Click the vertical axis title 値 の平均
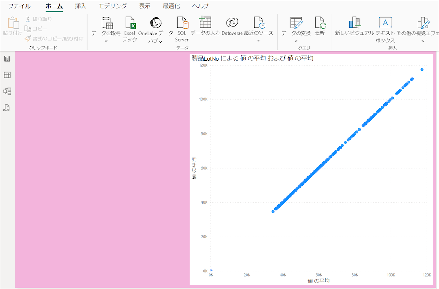Viewport: 439px width, 289px height. click(194, 168)
